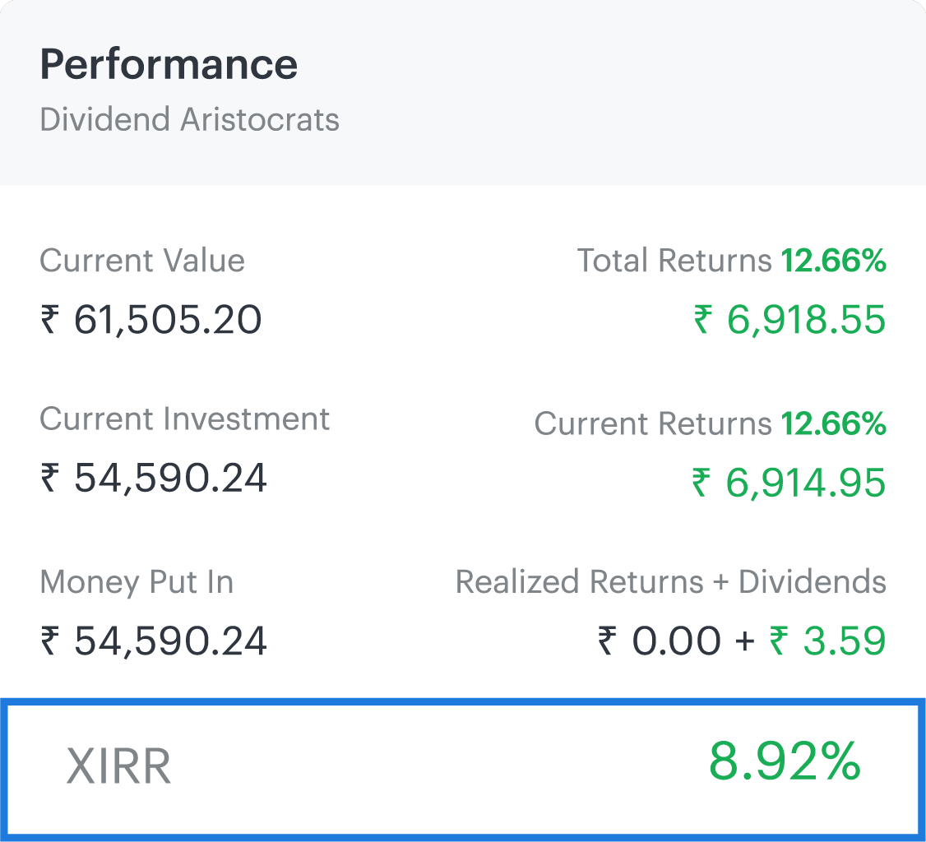Click the Performance heading

click(x=169, y=65)
